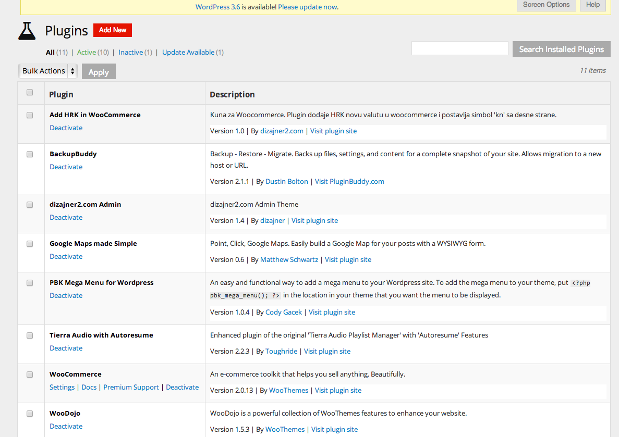
Task: Open Matthew Schwartz author link
Action: tap(289, 259)
